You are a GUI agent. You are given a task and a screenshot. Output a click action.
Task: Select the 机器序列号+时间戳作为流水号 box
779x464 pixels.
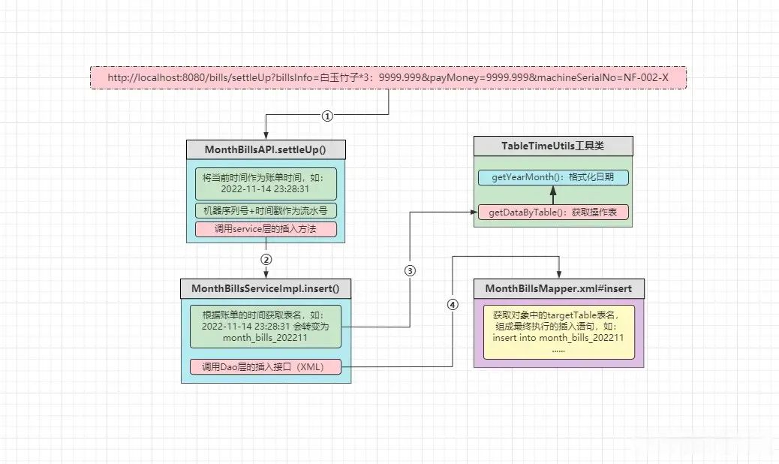point(266,211)
